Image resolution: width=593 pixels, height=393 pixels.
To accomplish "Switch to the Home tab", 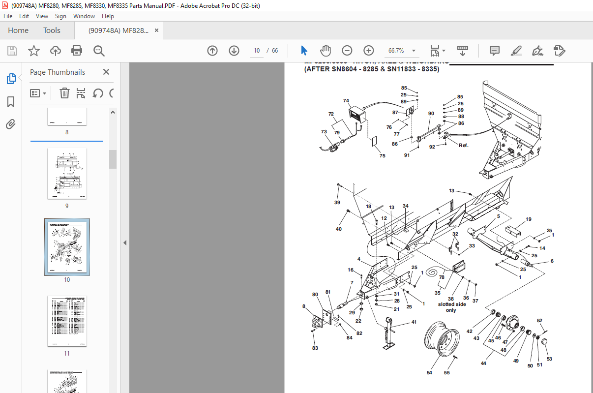I will pyautogui.click(x=18, y=30).
